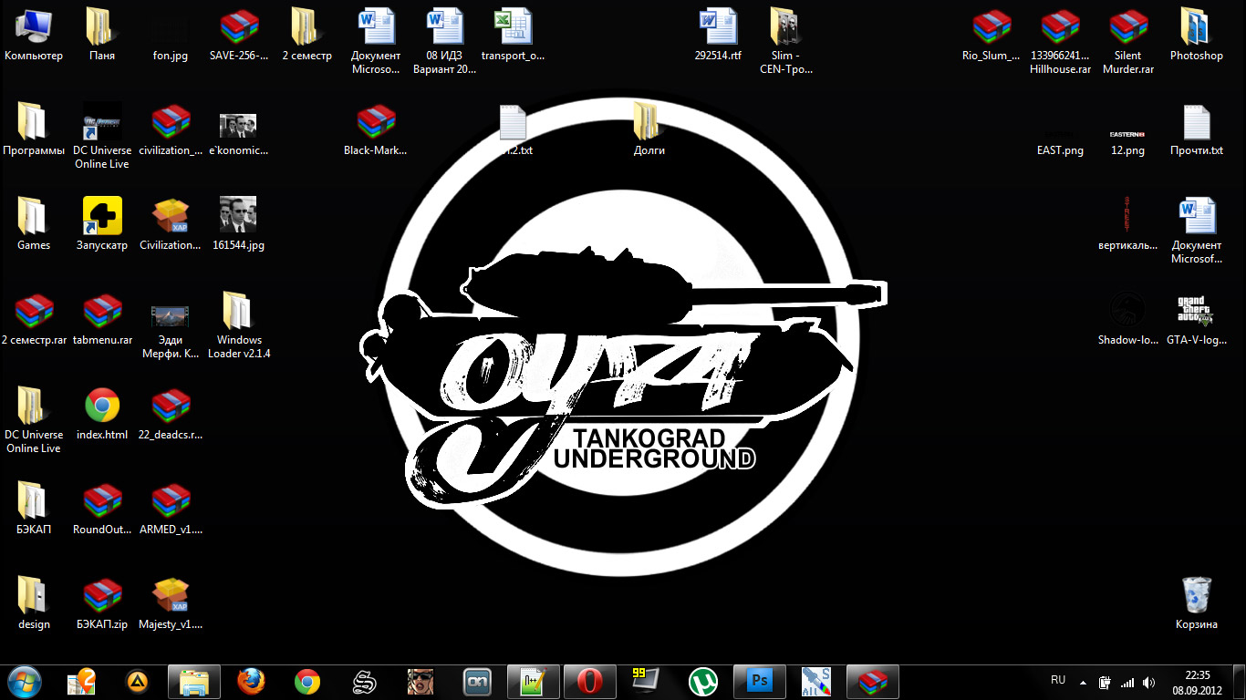Open the network signal tray icon
1246x700 pixels.
pos(1127,682)
